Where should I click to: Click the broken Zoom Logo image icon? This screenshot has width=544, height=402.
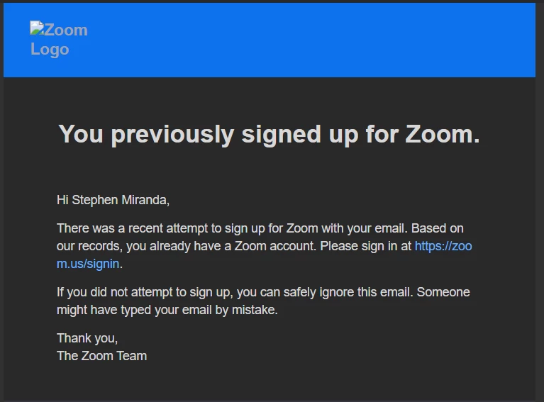[x=36, y=28]
